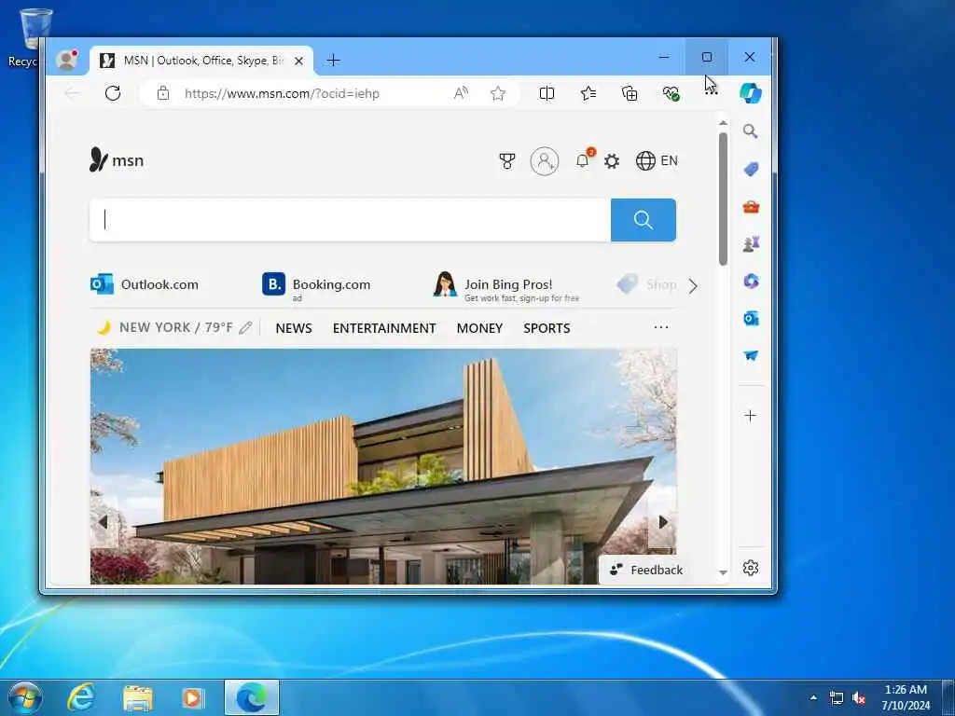The image size is (955, 716).
Task: Open a new tab with plus button
Action: [333, 61]
